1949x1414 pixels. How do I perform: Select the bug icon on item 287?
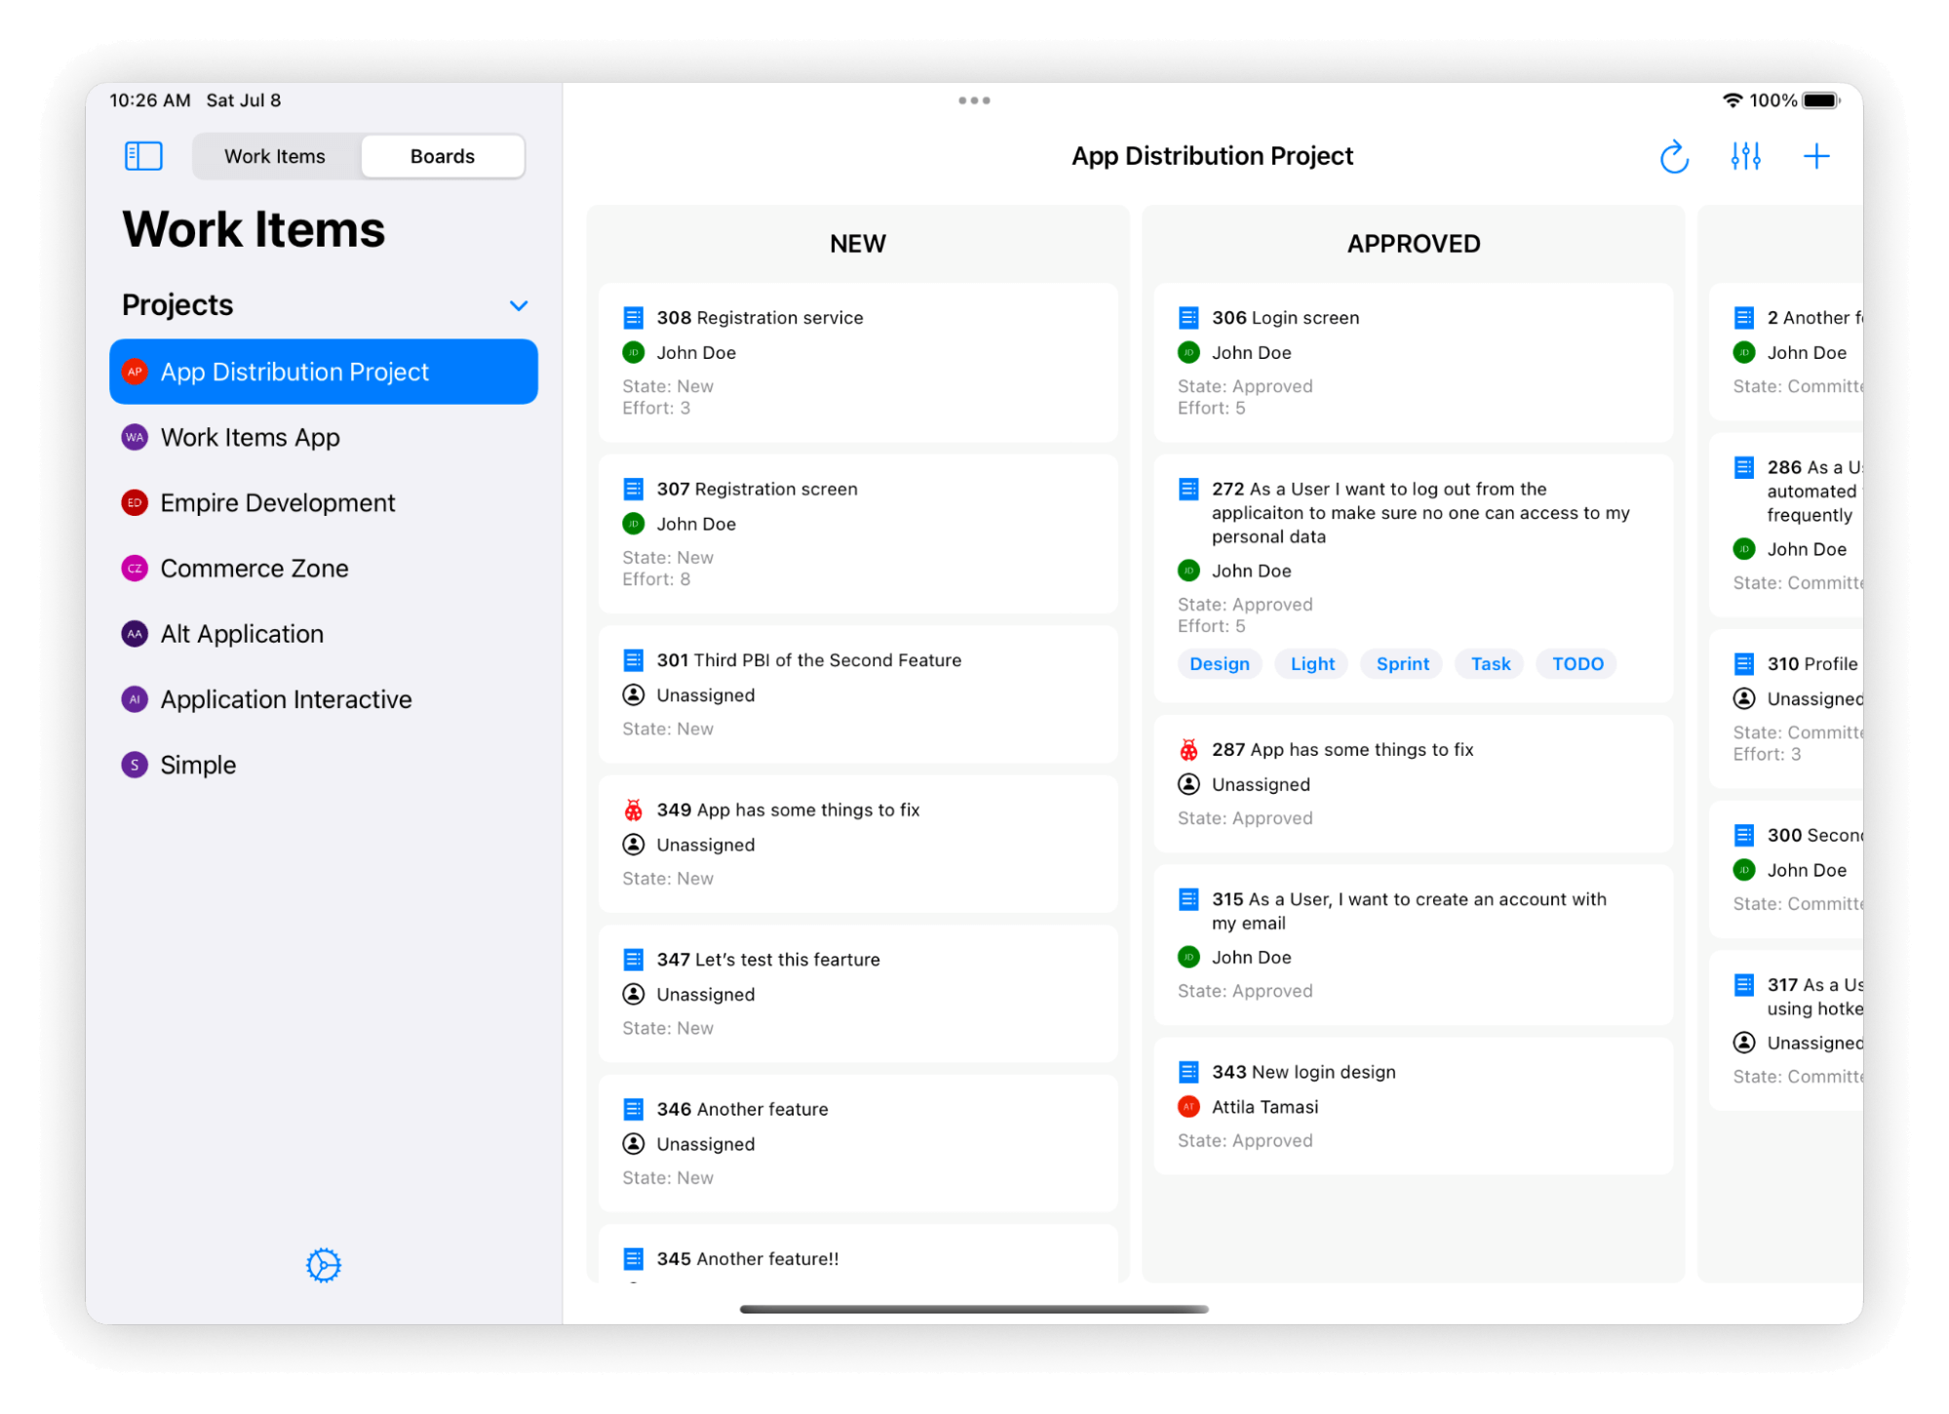coord(1188,748)
